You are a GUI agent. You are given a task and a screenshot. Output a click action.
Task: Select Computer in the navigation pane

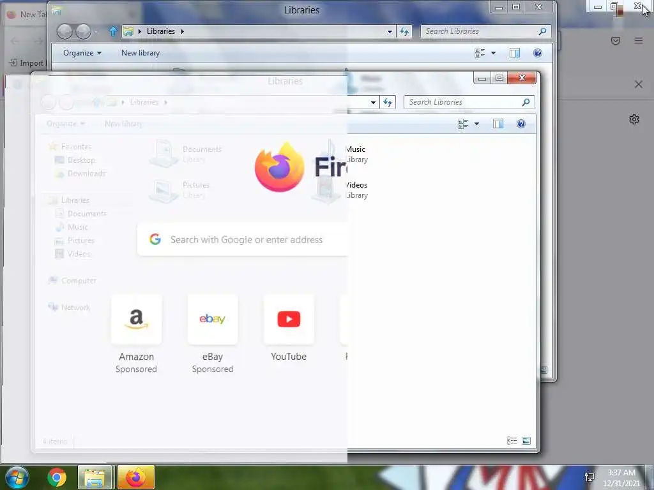tap(79, 281)
